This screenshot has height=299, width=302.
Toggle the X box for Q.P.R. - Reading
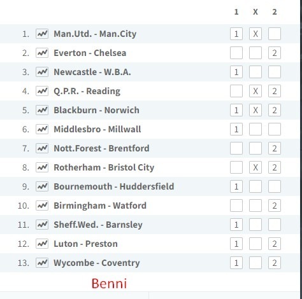(x=255, y=91)
